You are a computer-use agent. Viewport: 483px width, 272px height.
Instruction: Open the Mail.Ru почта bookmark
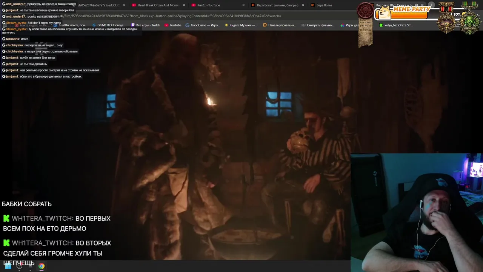click(71, 25)
